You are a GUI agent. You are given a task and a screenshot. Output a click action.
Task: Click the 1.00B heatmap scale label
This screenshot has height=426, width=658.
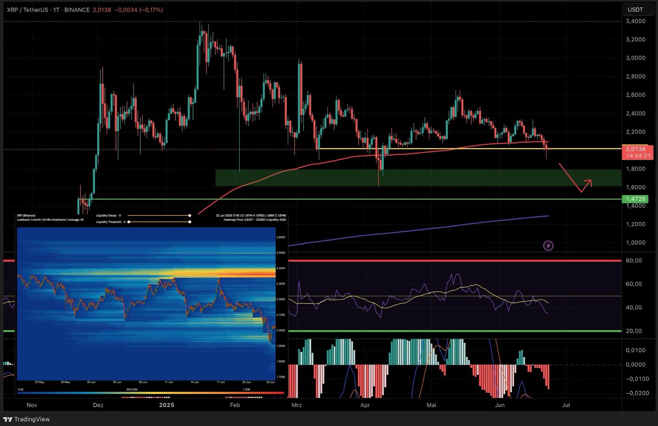click(246, 389)
